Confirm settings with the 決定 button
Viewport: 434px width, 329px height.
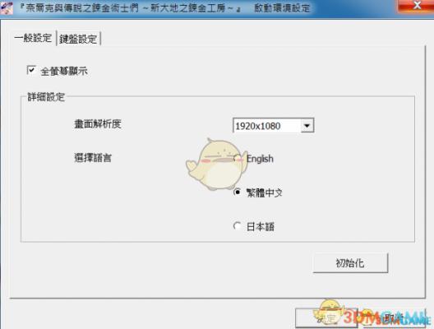[x=326, y=318]
